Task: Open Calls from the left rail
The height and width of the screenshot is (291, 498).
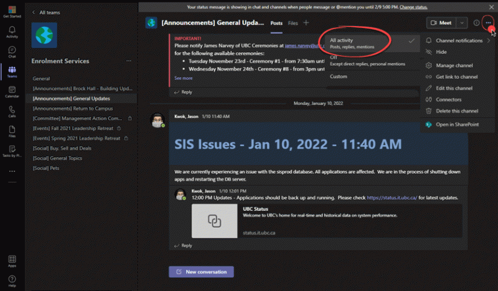Action: pyautogui.click(x=12, y=112)
